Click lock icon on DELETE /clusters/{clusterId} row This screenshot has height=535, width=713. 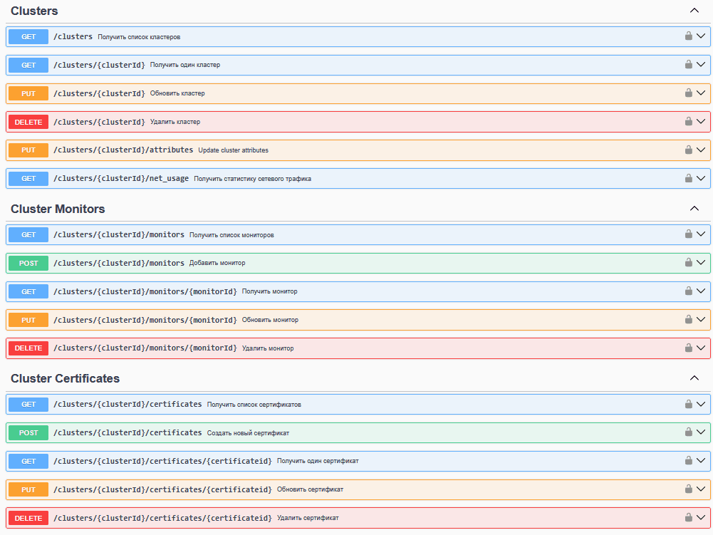tap(688, 122)
